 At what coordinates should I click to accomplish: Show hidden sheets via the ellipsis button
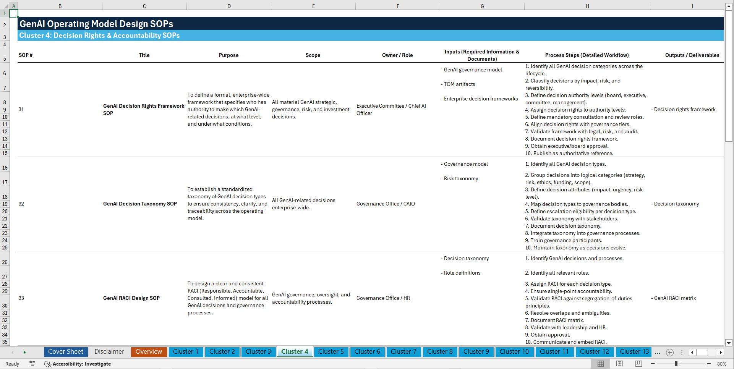[658, 352]
